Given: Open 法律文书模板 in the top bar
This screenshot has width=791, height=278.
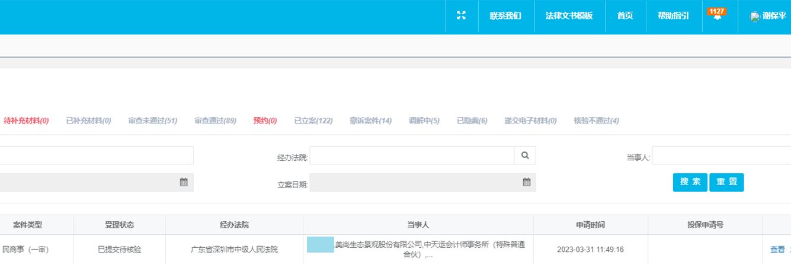Looking at the screenshot, I should 569,16.
